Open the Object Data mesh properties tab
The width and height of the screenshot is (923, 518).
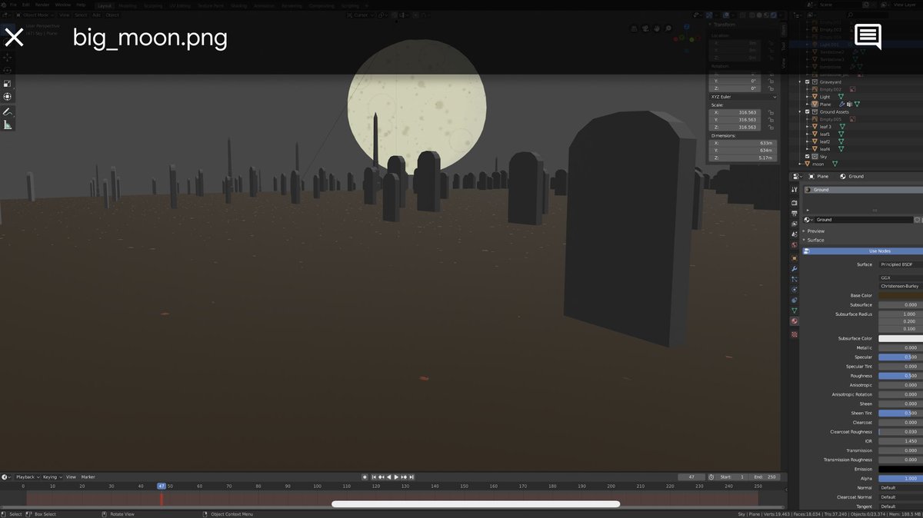pos(795,310)
